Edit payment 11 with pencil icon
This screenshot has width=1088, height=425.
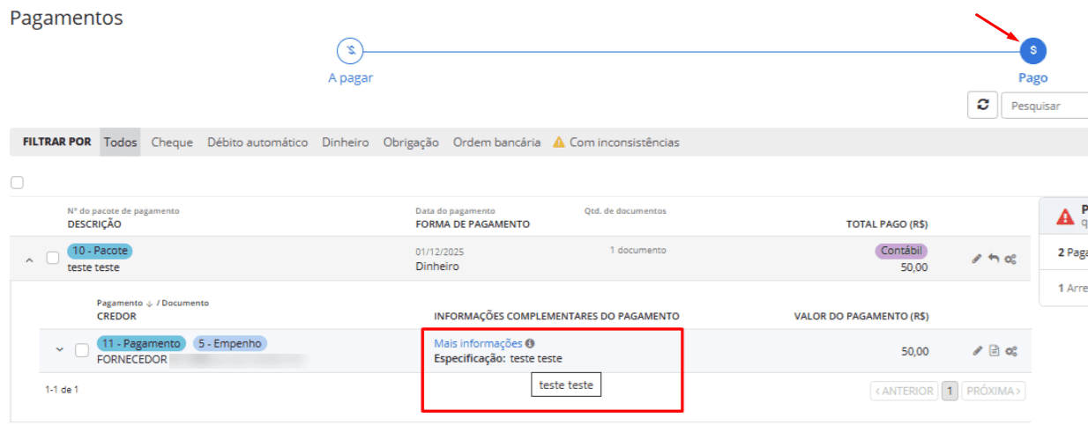click(977, 351)
